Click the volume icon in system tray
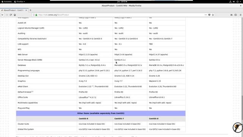Screen dimensions: 243x137 [234, 2]
